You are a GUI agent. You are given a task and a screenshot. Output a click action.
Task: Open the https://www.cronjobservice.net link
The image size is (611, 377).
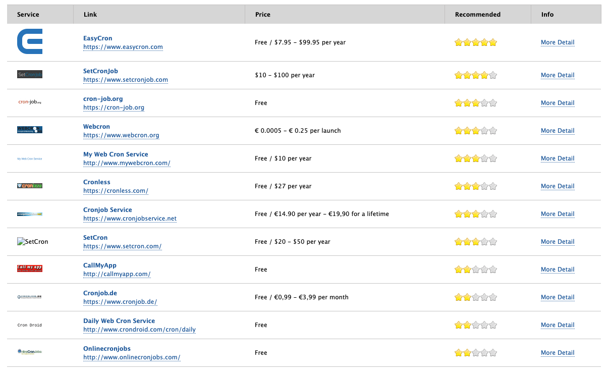coord(130,219)
